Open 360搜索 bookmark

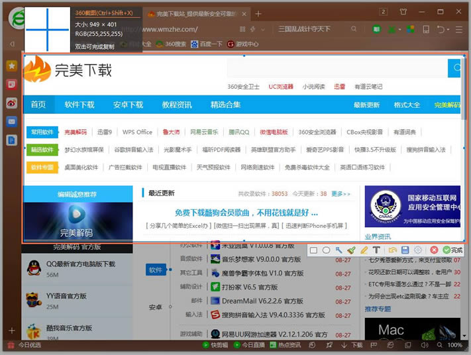coord(171,44)
